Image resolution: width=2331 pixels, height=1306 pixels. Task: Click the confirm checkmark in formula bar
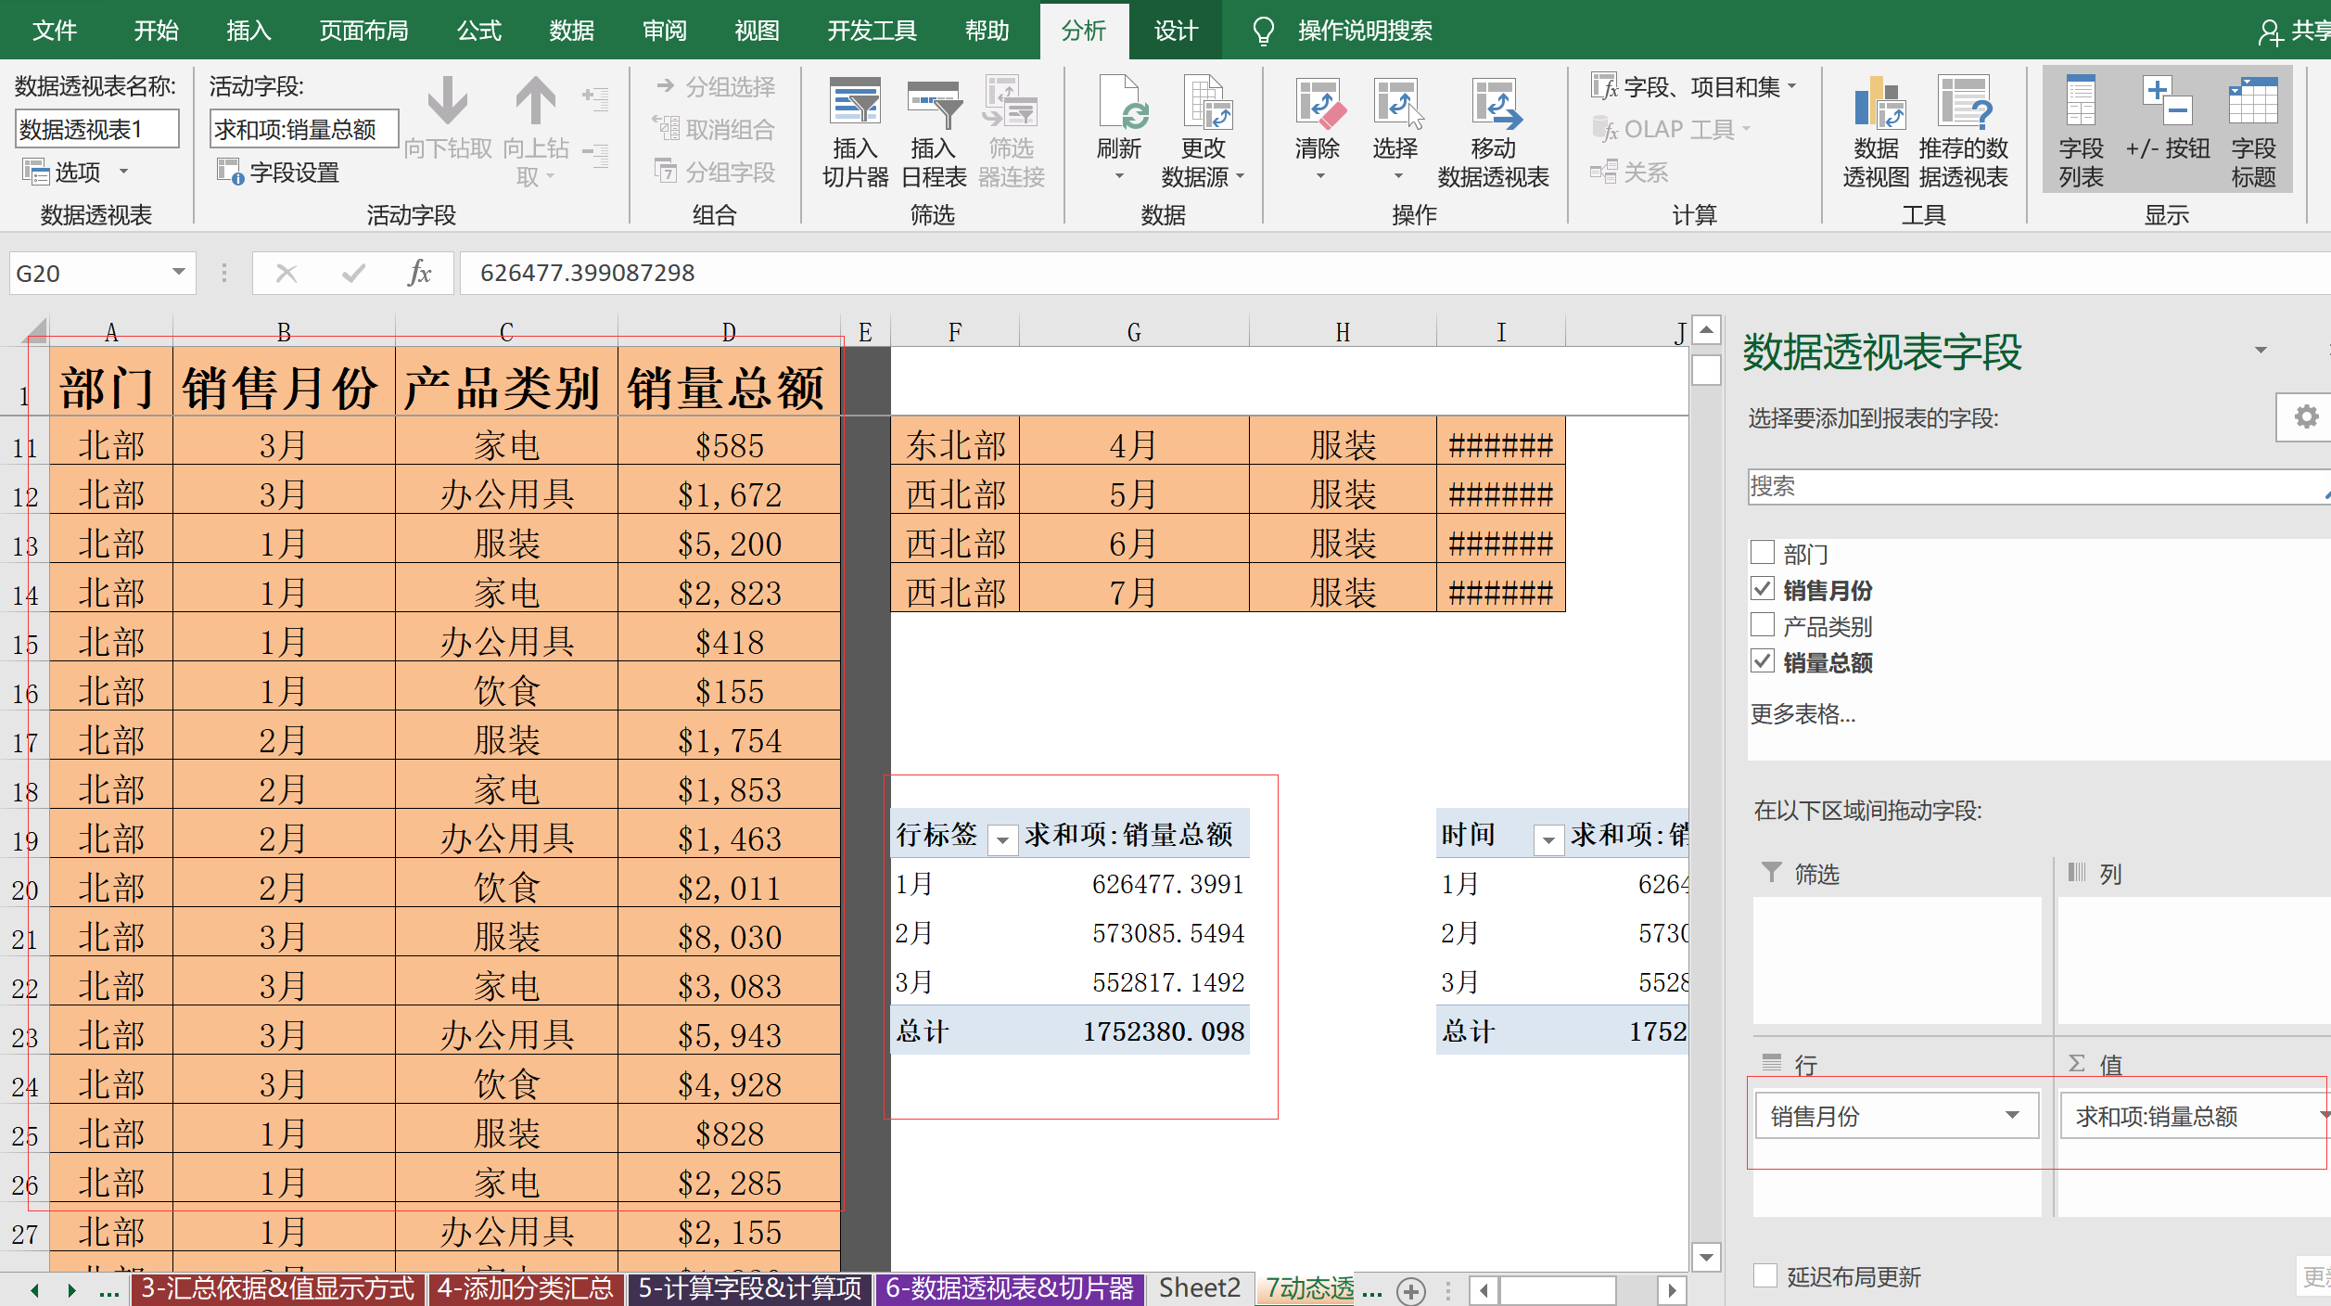coord(353,273)
